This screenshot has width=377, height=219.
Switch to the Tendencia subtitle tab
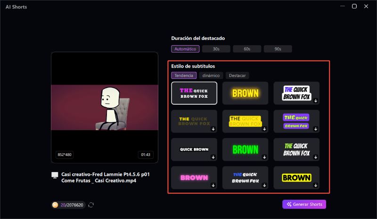point(184,76)
